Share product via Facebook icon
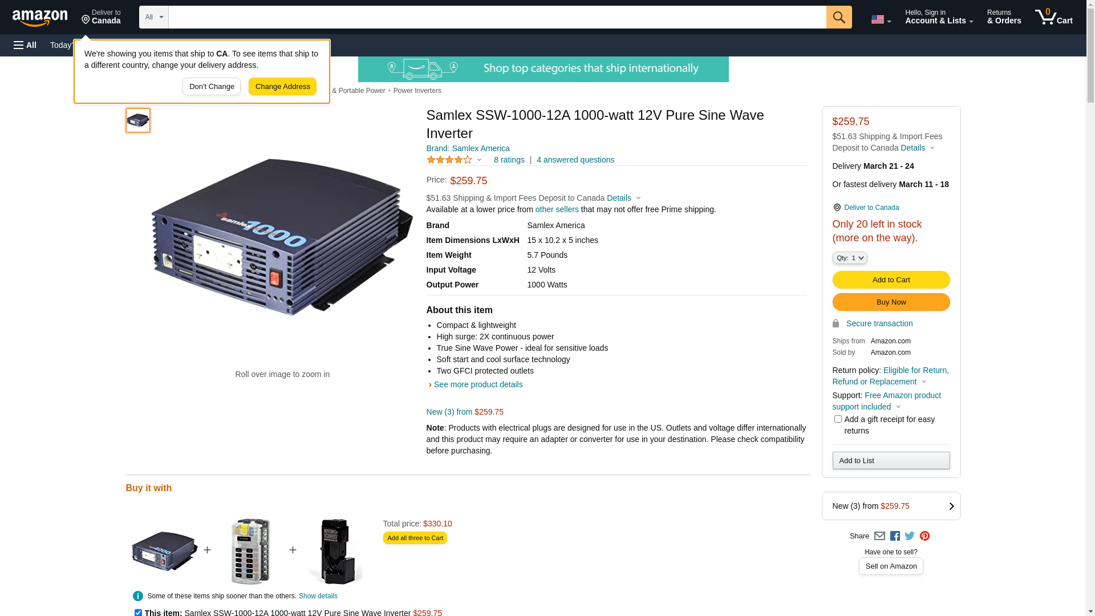The height and width of the screenshot is (616, 1095). click(895, 536)
